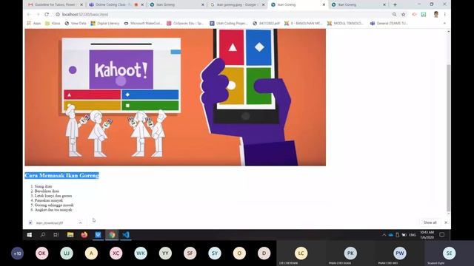Image resolution: width=474 pixels, height=266 pixels.
Task: Open the Microsoft MakeCode bookmark
Action: coord(143,23)
